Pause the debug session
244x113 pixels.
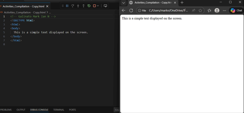click(x=67, y=6)
